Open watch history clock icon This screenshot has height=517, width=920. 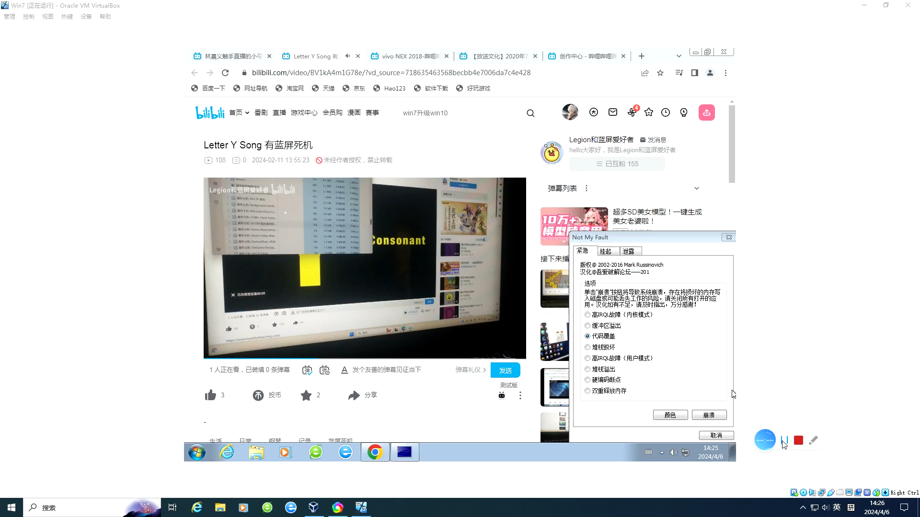tap(666, 112)
